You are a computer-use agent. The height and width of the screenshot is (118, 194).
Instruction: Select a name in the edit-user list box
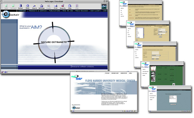point(139,33)
